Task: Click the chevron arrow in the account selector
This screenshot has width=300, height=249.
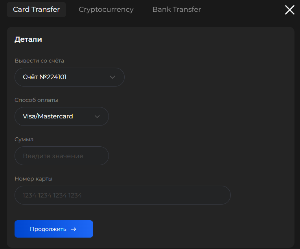Action: [112, 77]
